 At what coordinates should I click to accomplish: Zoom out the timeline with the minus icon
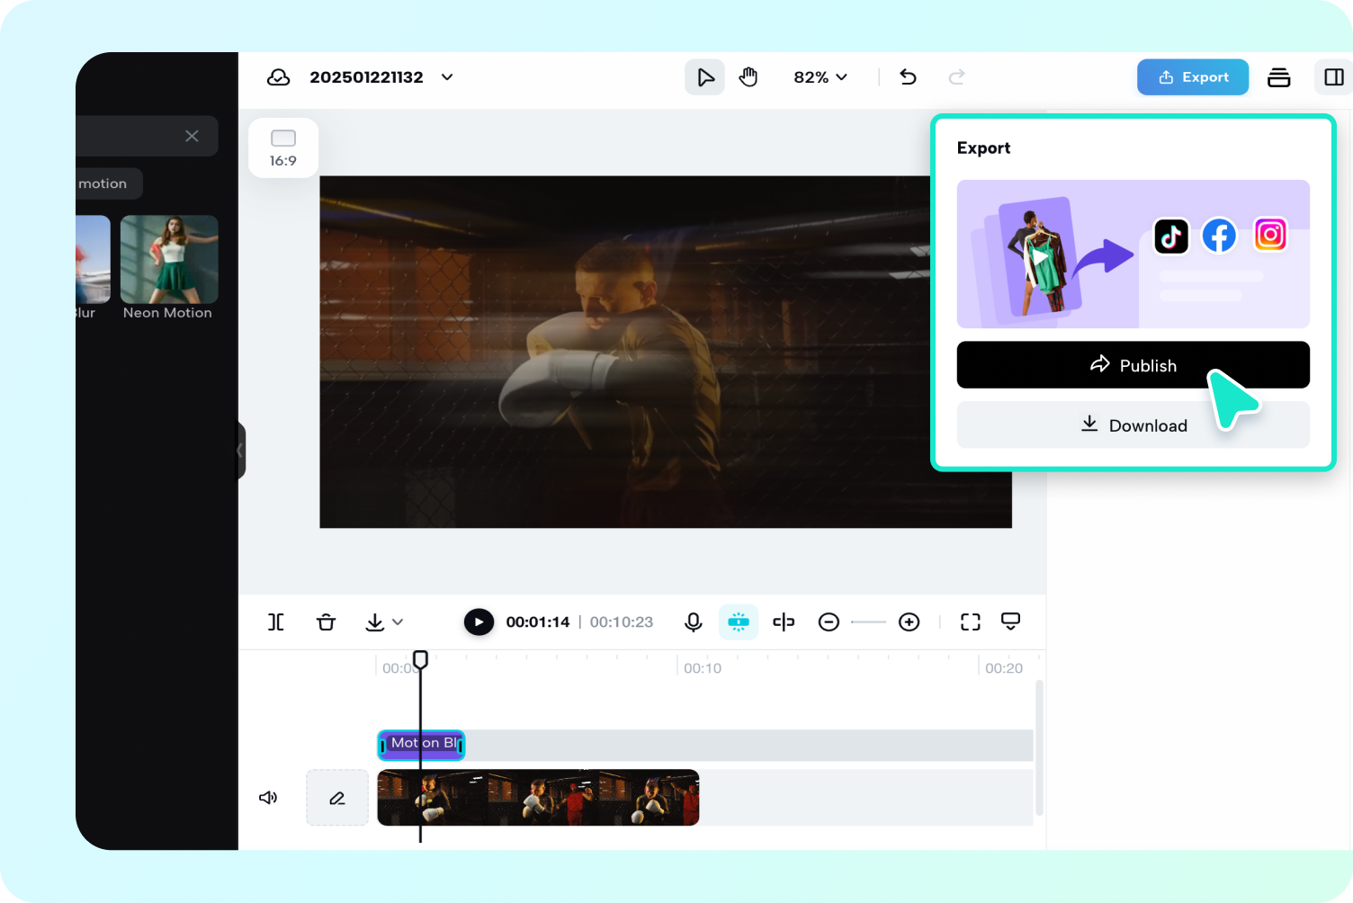pyautogui.click(x=829, y=621)
